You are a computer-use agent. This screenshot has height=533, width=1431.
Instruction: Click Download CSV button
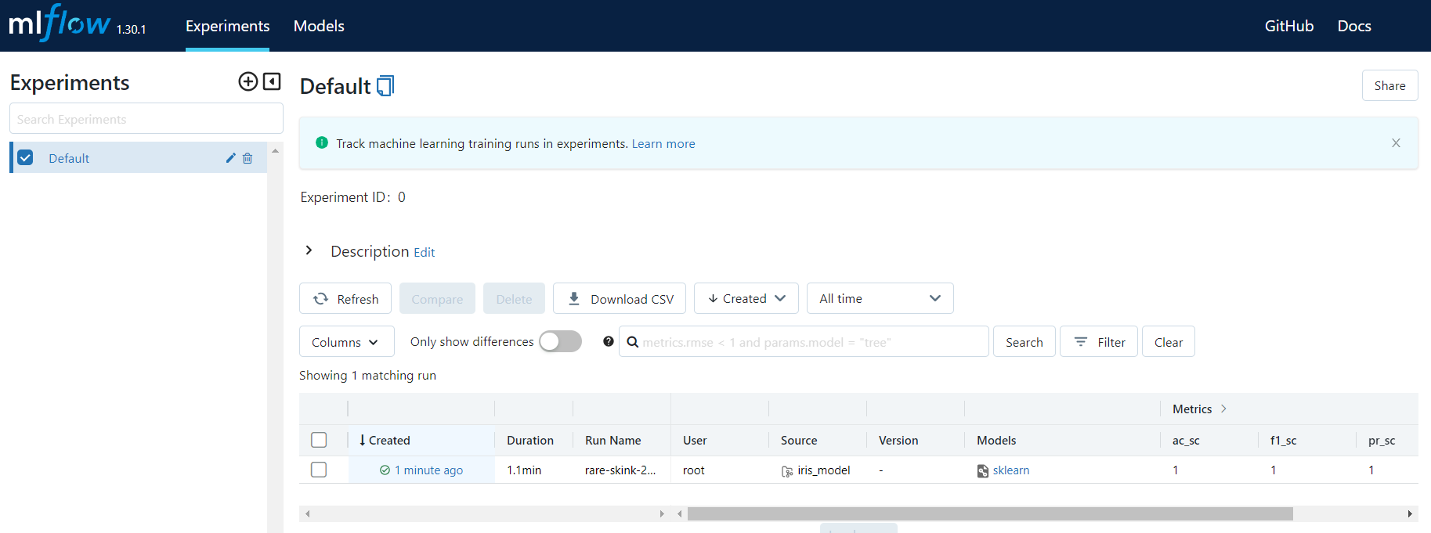click(x=620, y=298)
